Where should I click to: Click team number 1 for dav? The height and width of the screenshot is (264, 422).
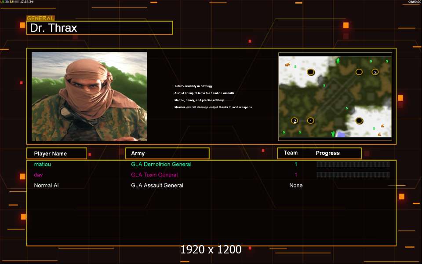(296, 175)
